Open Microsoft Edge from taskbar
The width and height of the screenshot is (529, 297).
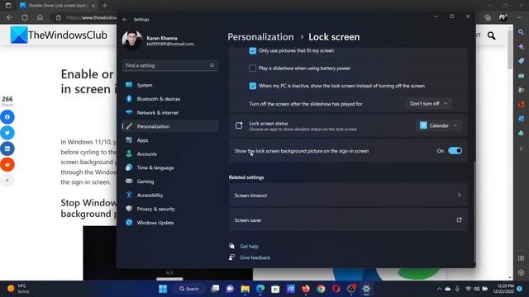pyautogui.click(x=260, y=289)
